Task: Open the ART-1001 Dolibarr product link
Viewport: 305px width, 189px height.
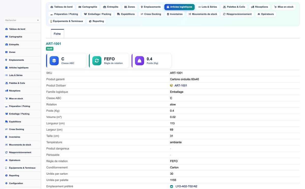Action: point(181,85)
